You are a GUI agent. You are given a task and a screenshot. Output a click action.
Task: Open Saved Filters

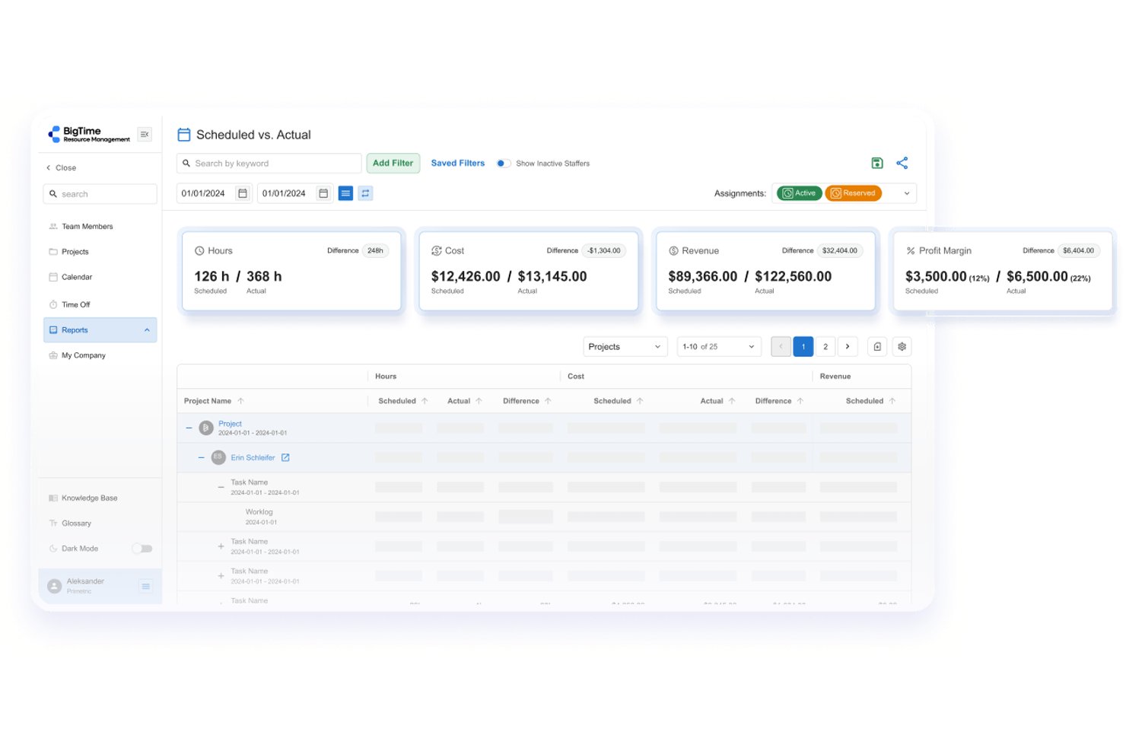point(458,164)
